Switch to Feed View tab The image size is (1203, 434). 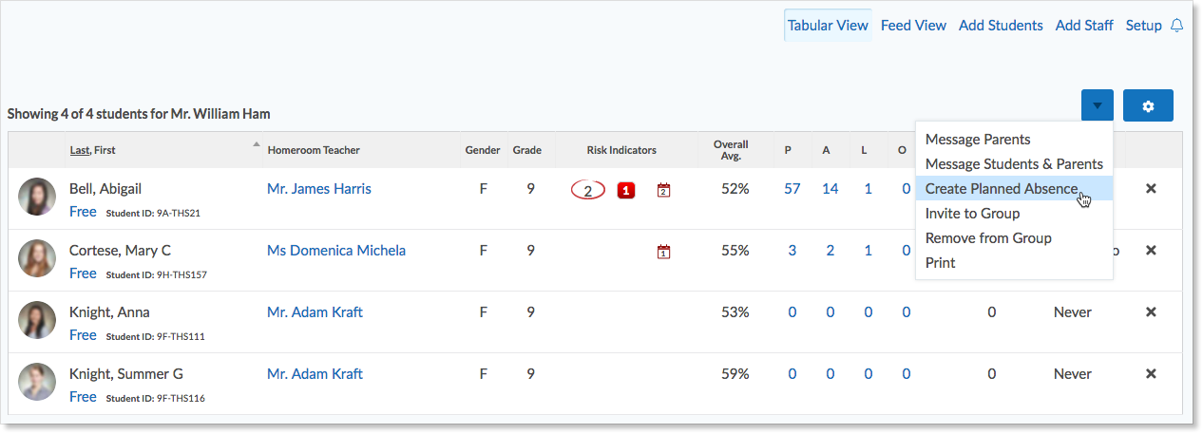coord(913,26)
